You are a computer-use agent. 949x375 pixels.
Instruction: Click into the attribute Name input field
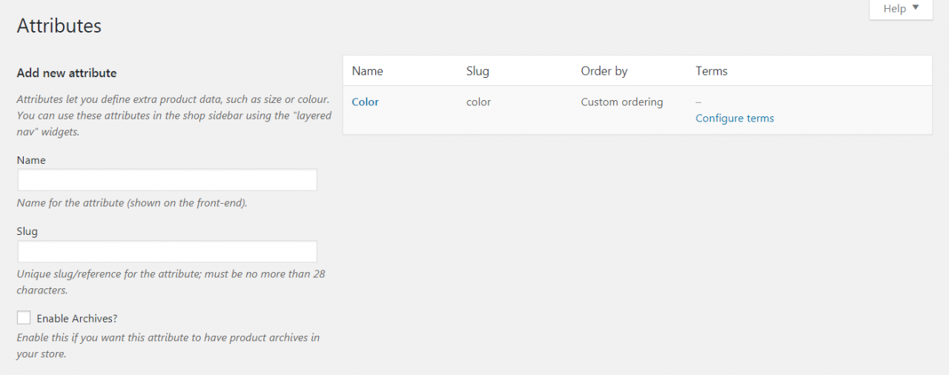click(168, 180)
